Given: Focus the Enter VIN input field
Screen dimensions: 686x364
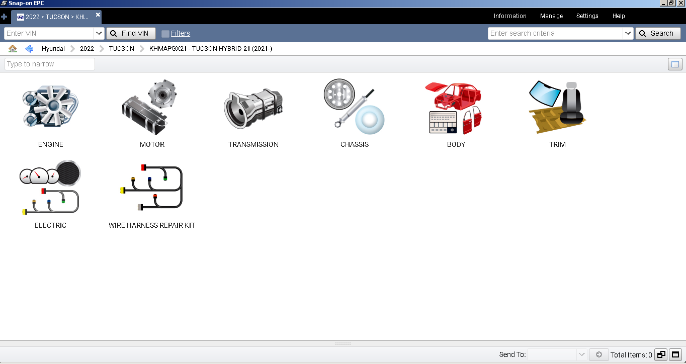Looking at the screenshot, I should 49,33.
